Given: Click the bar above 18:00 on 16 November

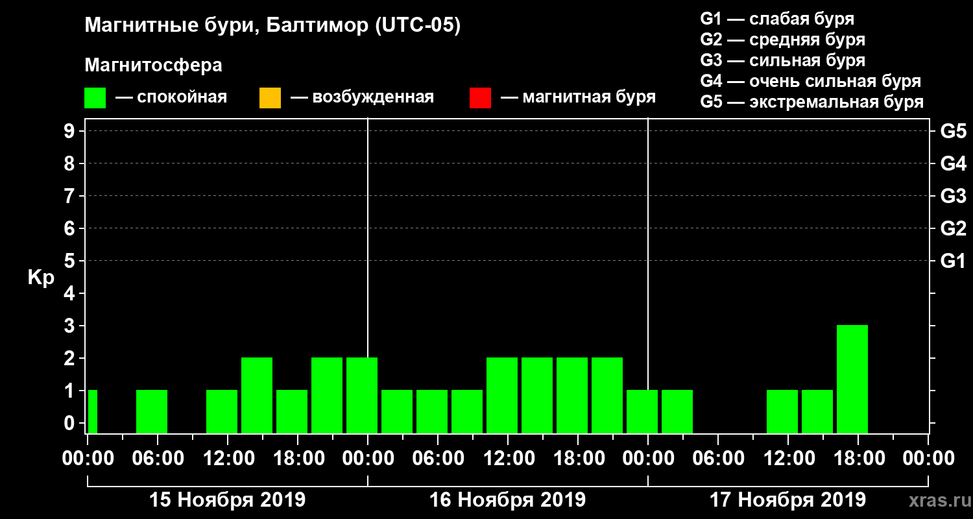Looking at the screenshot, I should click(572, 395).
